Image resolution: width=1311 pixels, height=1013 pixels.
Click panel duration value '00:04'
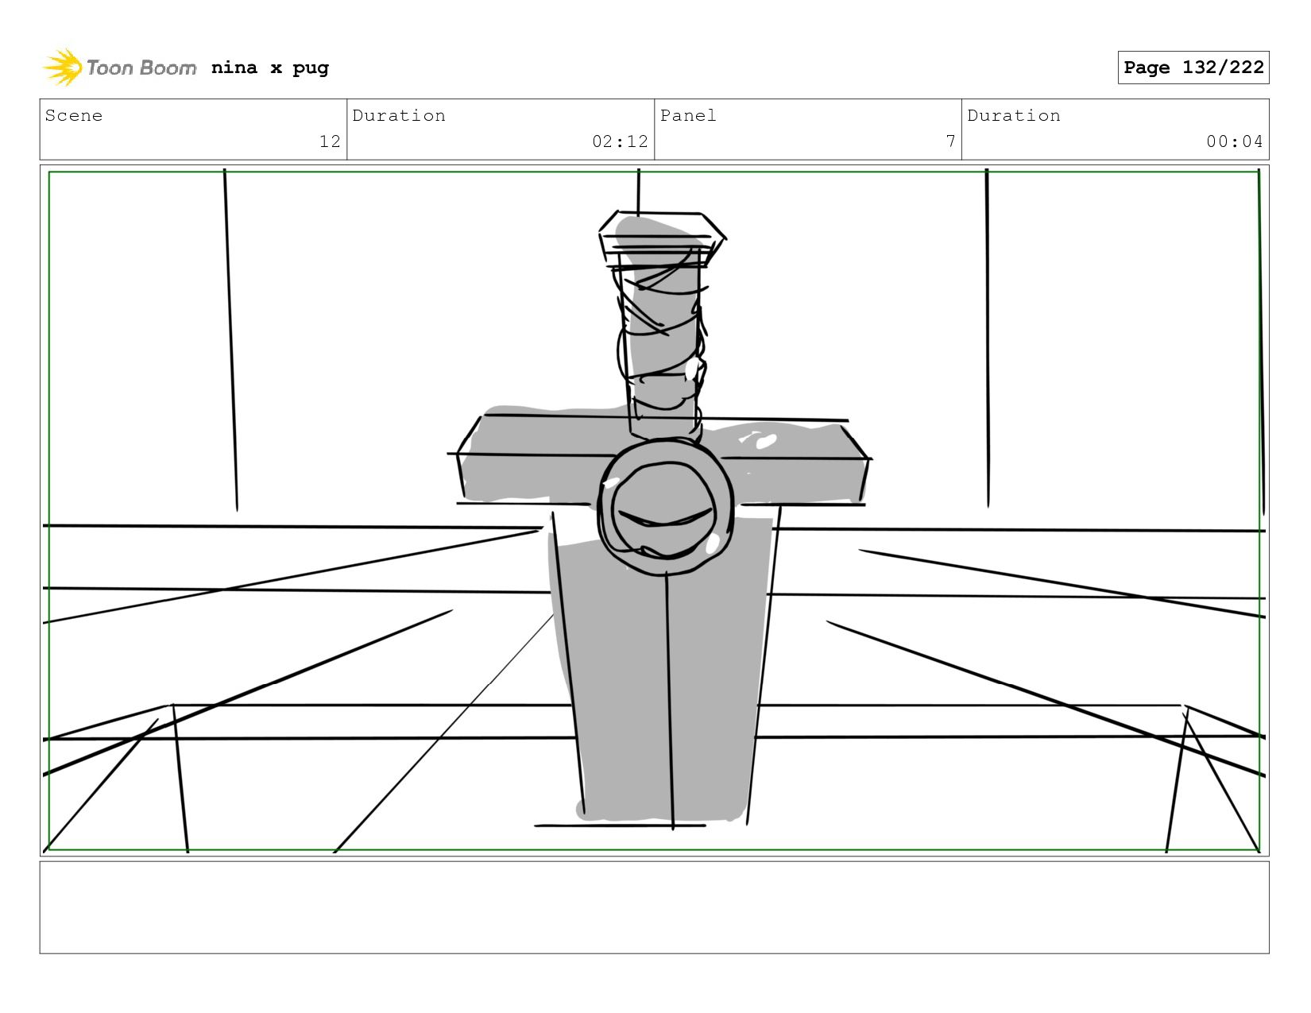(x=1234, y=141)
